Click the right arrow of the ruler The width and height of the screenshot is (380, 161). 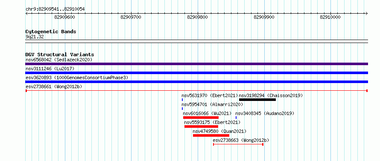pyautogui.click(x=366, y=14)
